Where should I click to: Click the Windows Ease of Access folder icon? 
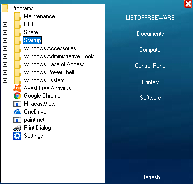pos(17,64)
